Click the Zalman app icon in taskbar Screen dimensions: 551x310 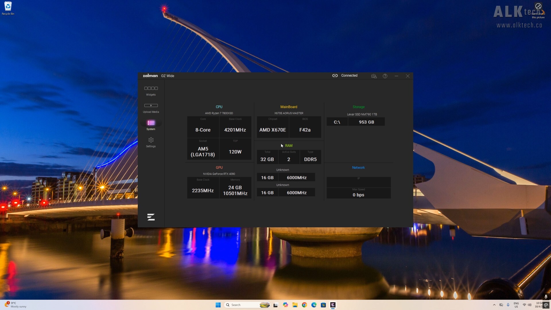click(333, 305)
